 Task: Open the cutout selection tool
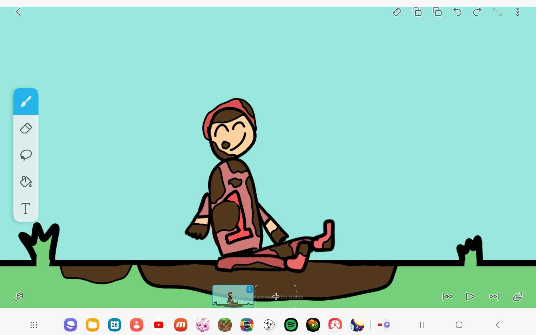pyautogui.click(x=417, y=12)
